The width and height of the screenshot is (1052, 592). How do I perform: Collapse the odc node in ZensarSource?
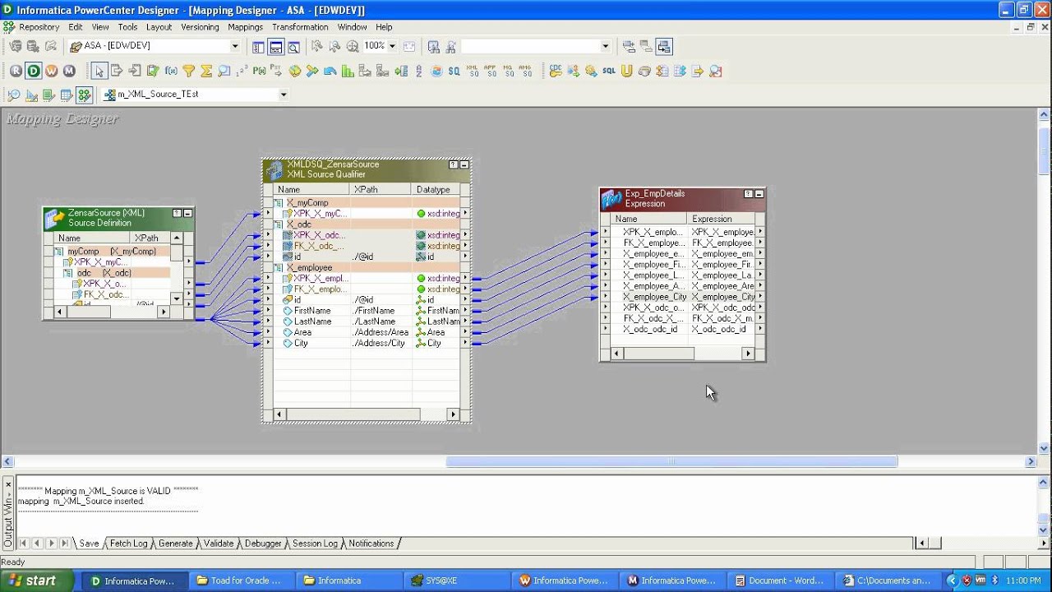tap(69, 273)
